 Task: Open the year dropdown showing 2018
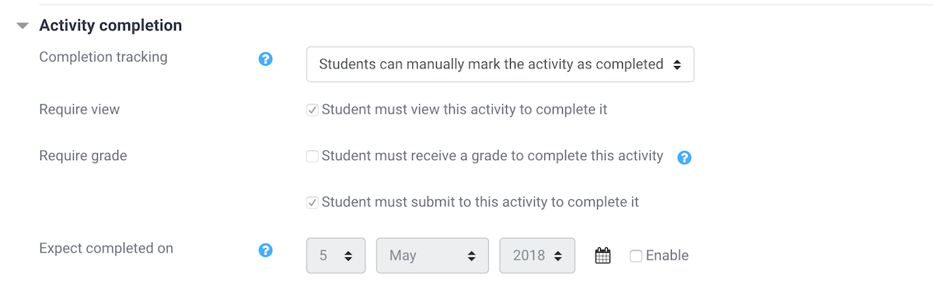click(537, 256)
